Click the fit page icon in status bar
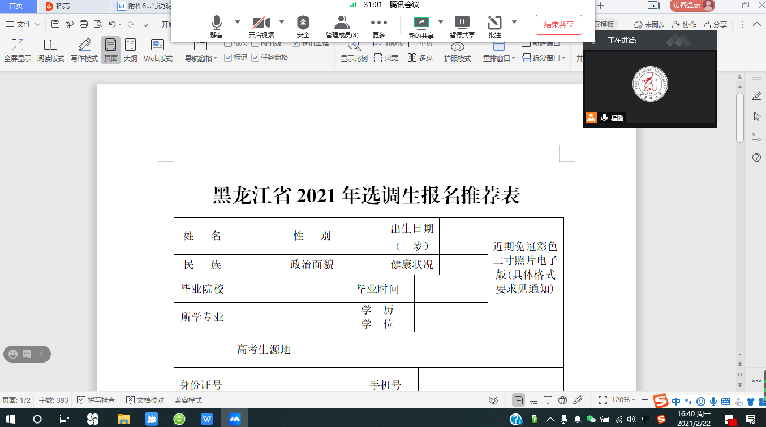This screenshot has width=766, height=427. pyautogui.click(x=603, y=400)
